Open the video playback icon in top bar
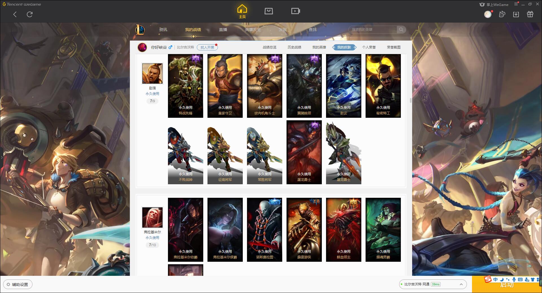The image size is (542, 293). (x=296, y=11)
